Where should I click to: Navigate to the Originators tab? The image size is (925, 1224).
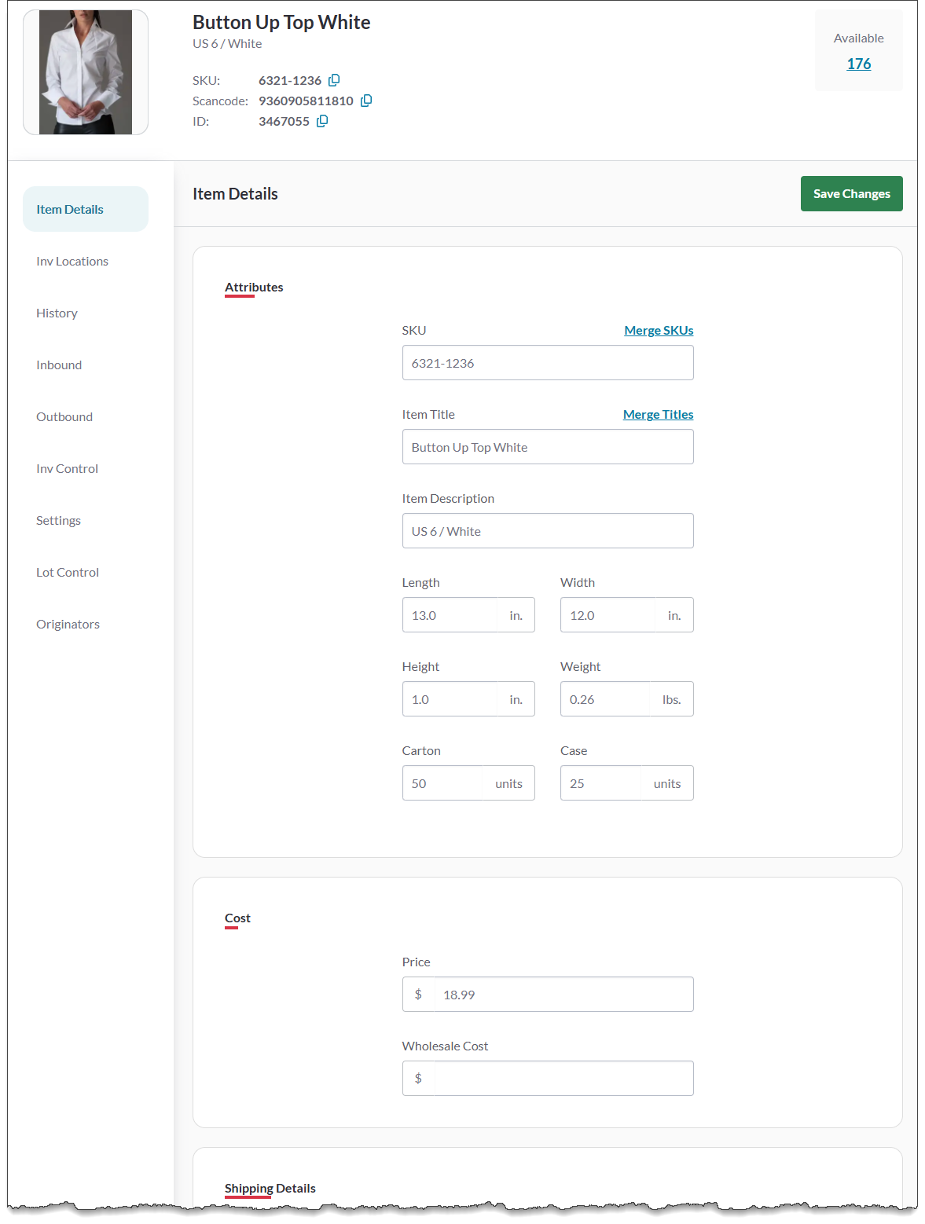tap(68, 624)
